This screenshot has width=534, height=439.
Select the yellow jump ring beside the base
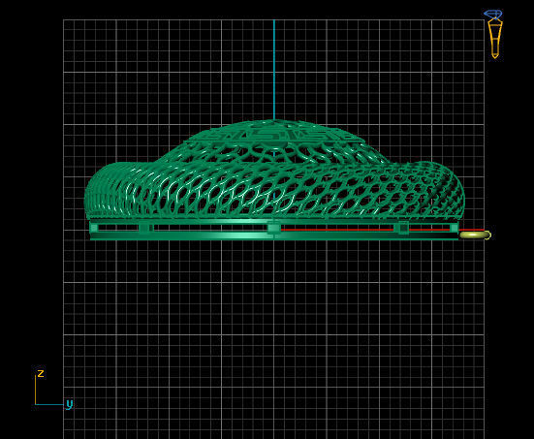tap(475, 235)
